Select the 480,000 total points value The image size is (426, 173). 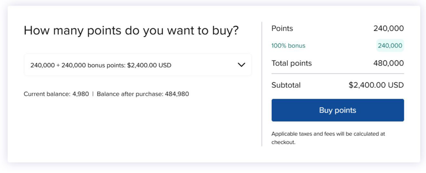tap(388, 63)
